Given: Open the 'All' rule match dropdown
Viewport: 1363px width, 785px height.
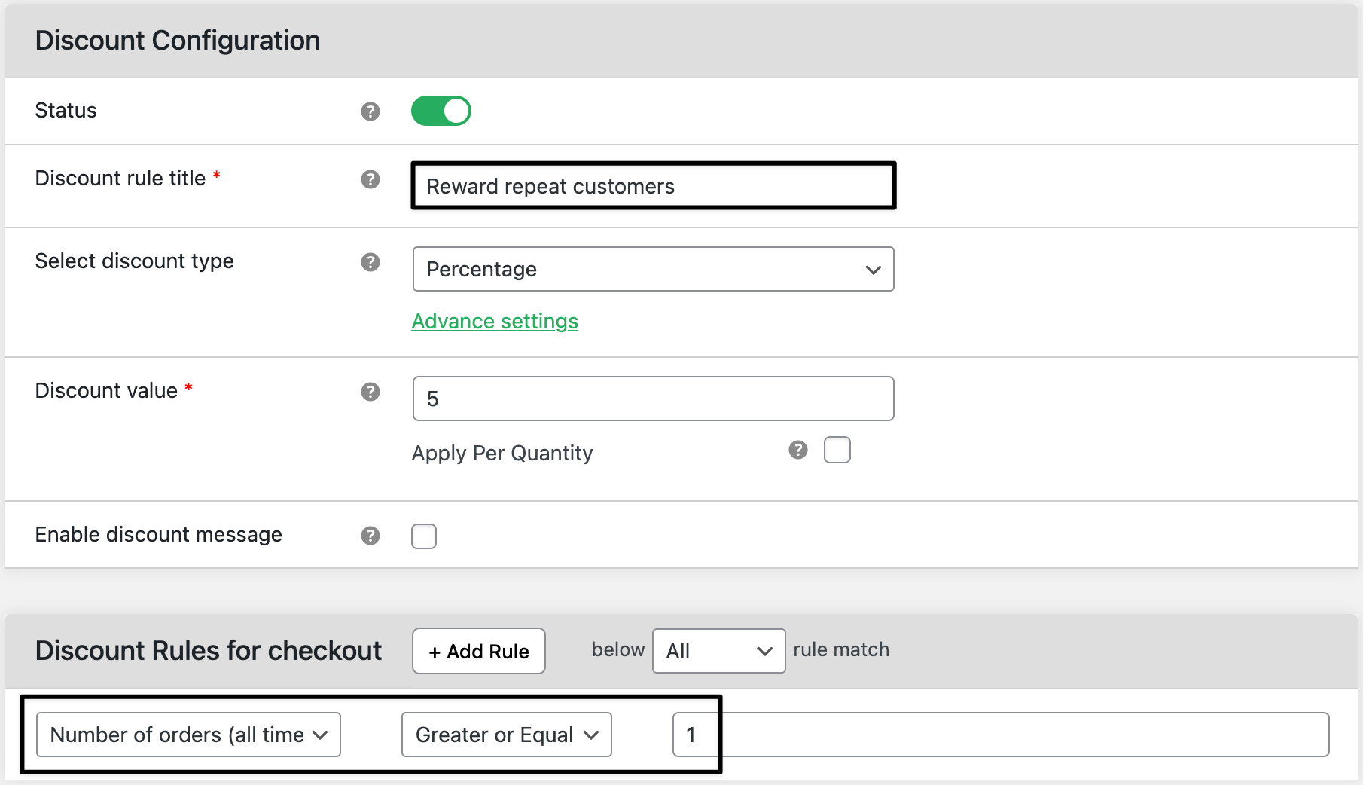Looking at the screenshot, I should tap(718, 651).
